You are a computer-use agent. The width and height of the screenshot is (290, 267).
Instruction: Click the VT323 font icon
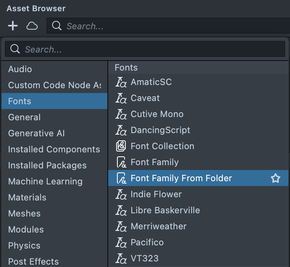(121, 259)
